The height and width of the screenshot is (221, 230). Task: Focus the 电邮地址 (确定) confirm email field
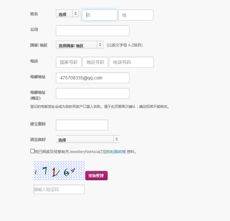point(93,93)
